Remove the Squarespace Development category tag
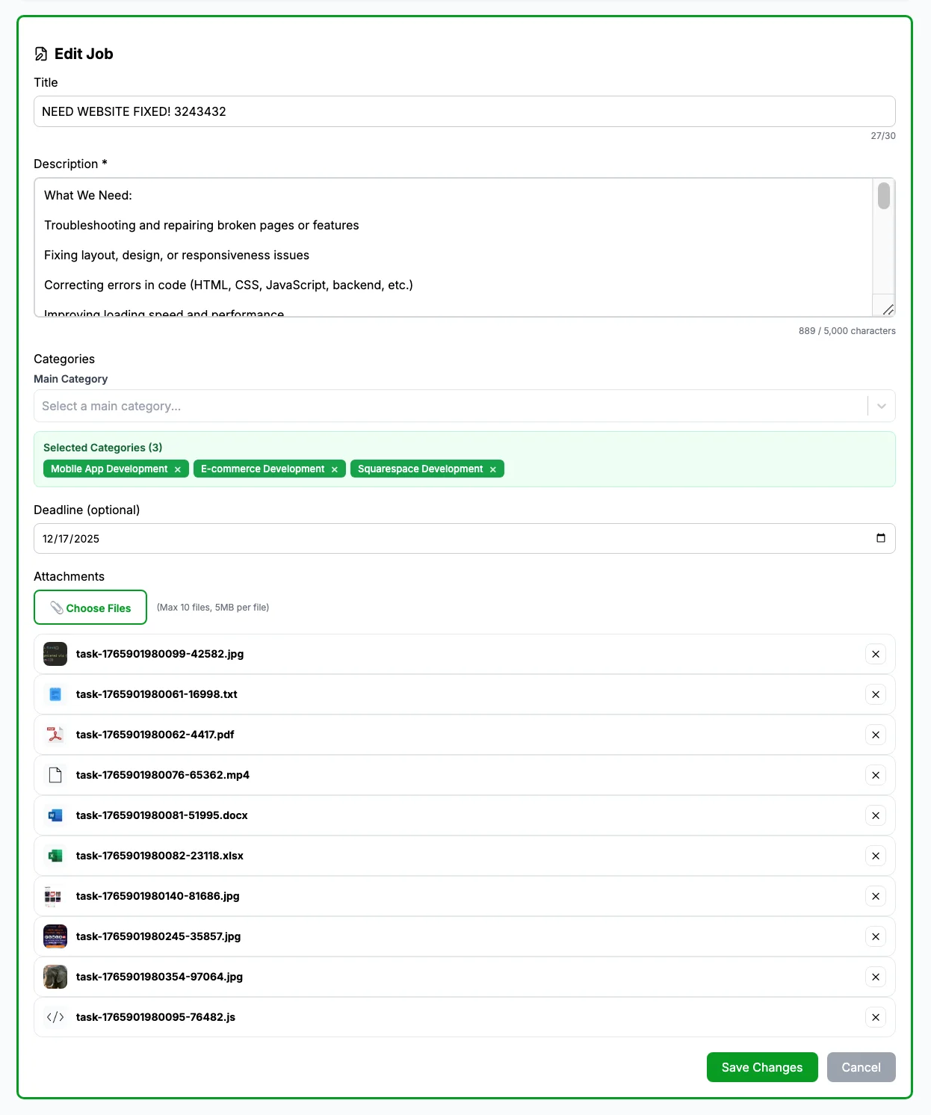 [x=493, y=469]
